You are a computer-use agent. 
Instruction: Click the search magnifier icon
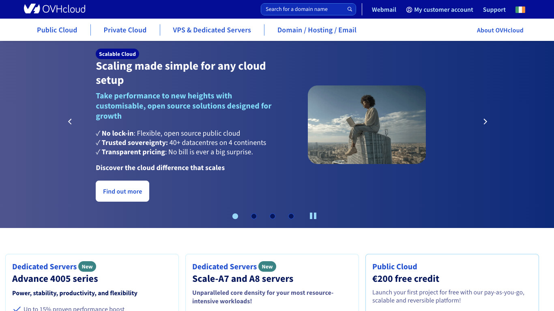click(349, 9)
